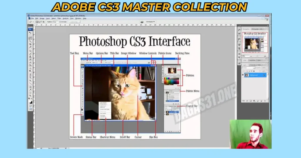Change screen mode at toolbox bottom
301x158 pixels.
pos(30,109)
